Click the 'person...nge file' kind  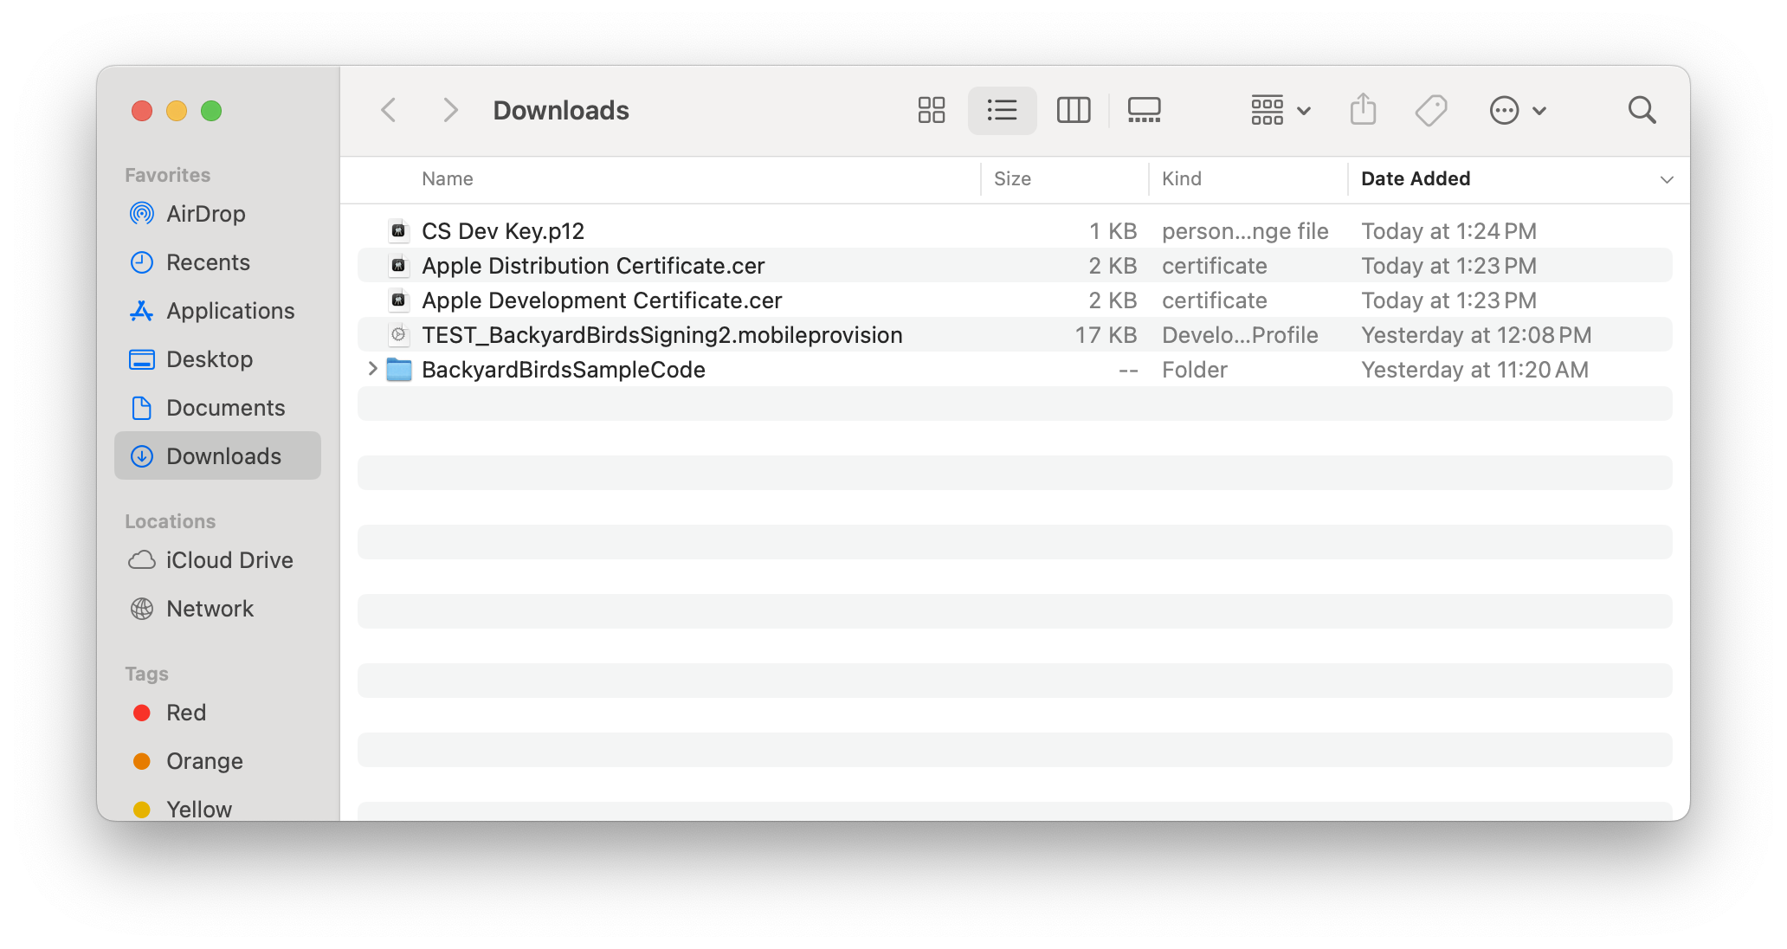pyautogui.click(x=1245, y=231)
